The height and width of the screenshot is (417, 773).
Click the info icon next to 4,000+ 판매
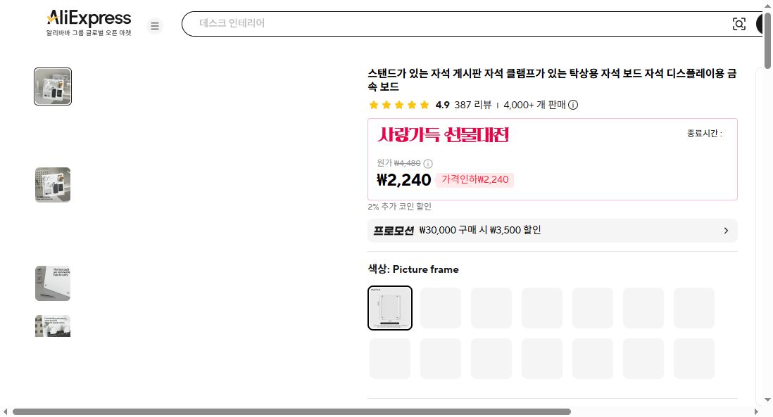point(574,105)
